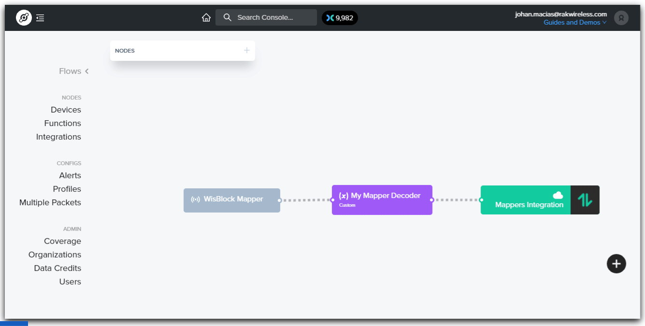The image size is (645, 326).
Task: Click the My Mapper Decoder output connector dot
Action: pos(432,200)
